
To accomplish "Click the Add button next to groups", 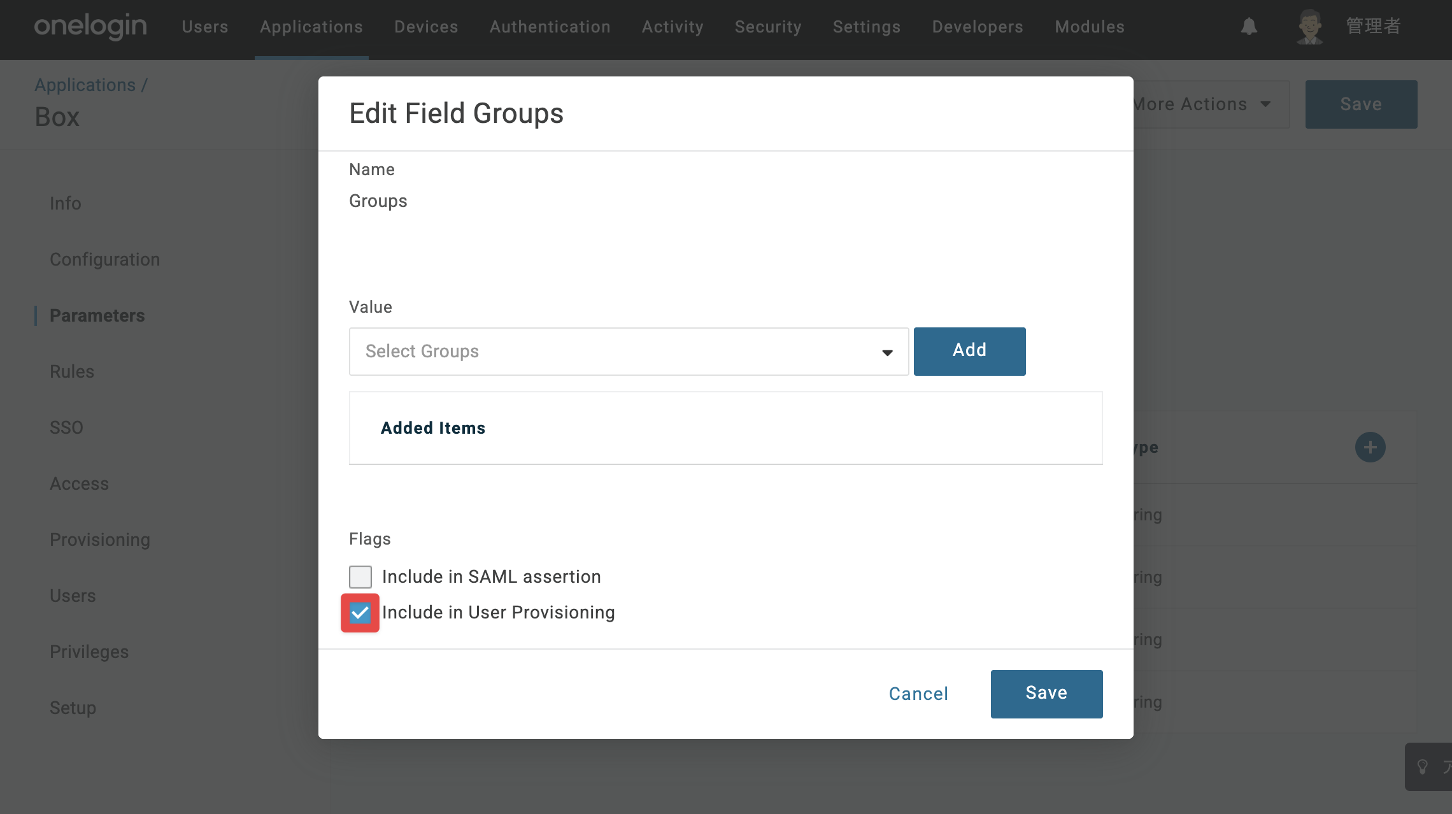I will pyautogui.click(x=969, y=352).
